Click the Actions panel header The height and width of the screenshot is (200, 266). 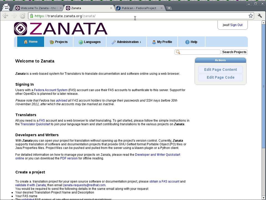coord(220,60)
